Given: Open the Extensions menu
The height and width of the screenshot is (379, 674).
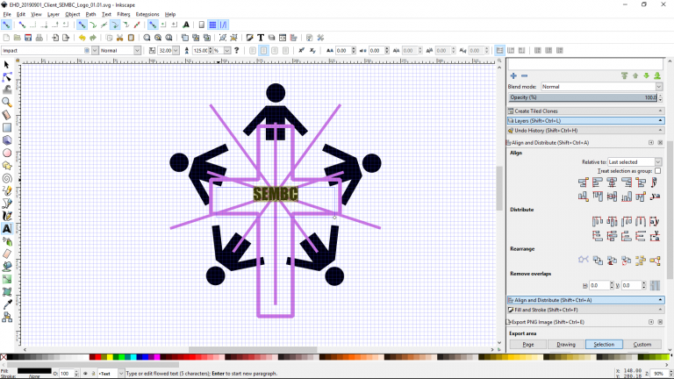Looking at the screenshot, I should [147, 14].
